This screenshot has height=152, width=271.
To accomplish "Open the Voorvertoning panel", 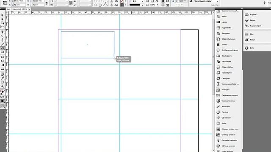I will [228, 101].
